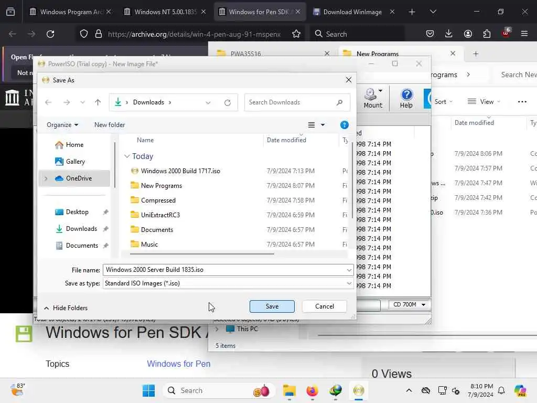Add a new File Explorer tab
This screenshot has height=403, width=537.
[x=475, y=54]
